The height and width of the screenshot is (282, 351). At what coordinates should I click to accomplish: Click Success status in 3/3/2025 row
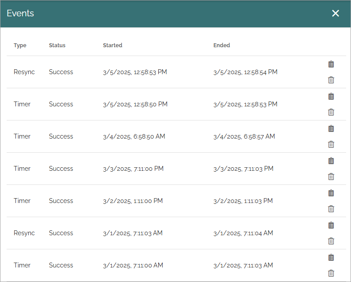click(61, 169)
